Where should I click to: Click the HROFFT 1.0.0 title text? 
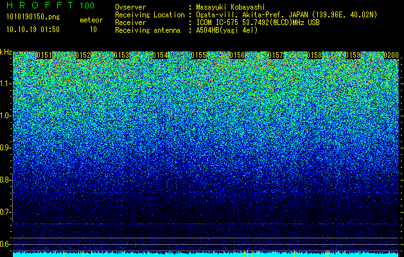(50, 5)
